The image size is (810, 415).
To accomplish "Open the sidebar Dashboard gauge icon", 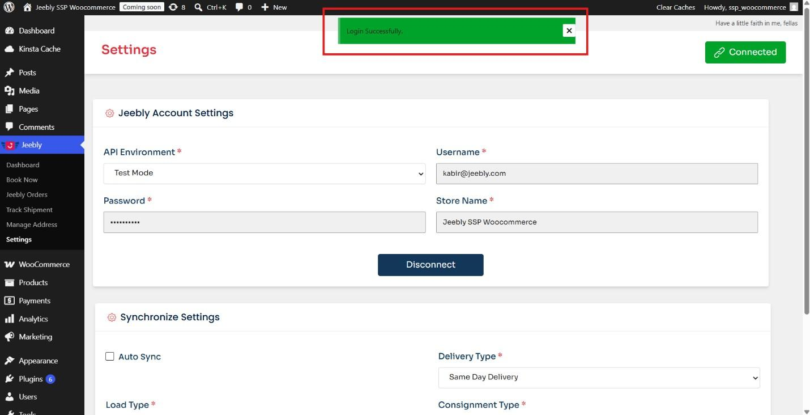I will tap(9, 31).
